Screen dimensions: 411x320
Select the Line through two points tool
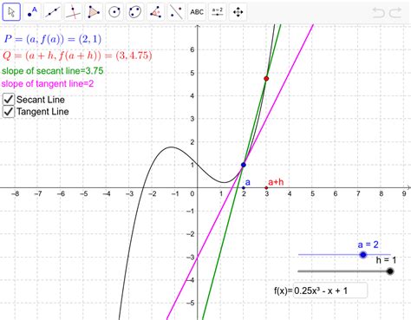point(53,12)
